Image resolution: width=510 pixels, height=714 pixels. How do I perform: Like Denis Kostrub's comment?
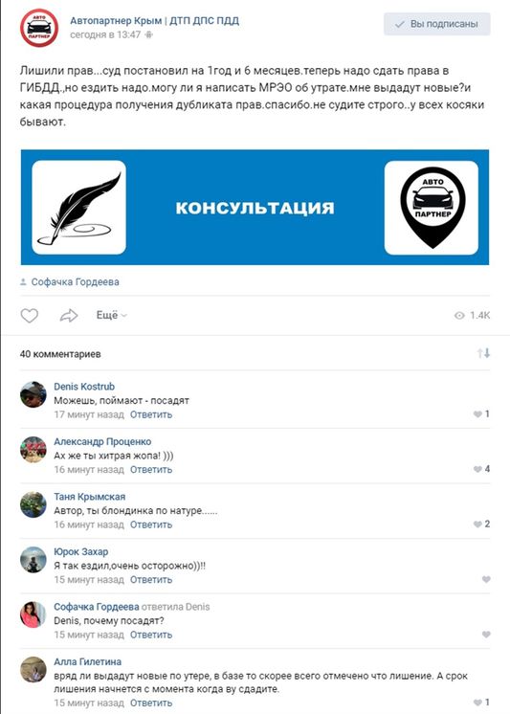click(x=477, y=413)
